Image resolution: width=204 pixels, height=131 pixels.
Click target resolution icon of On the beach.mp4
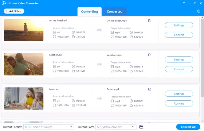click(112, 37)
